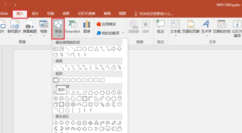Open the Quick Access Toolbar customize arrow

(x=15, y=5)
